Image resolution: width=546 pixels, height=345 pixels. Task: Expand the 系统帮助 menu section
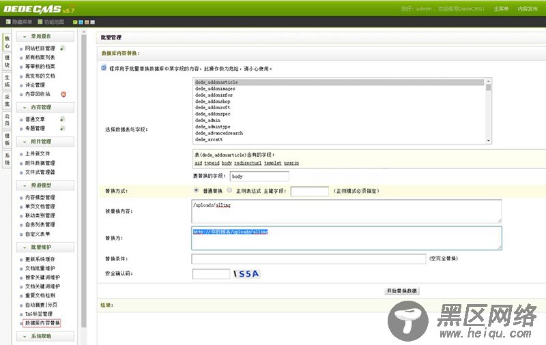[45, 336]
